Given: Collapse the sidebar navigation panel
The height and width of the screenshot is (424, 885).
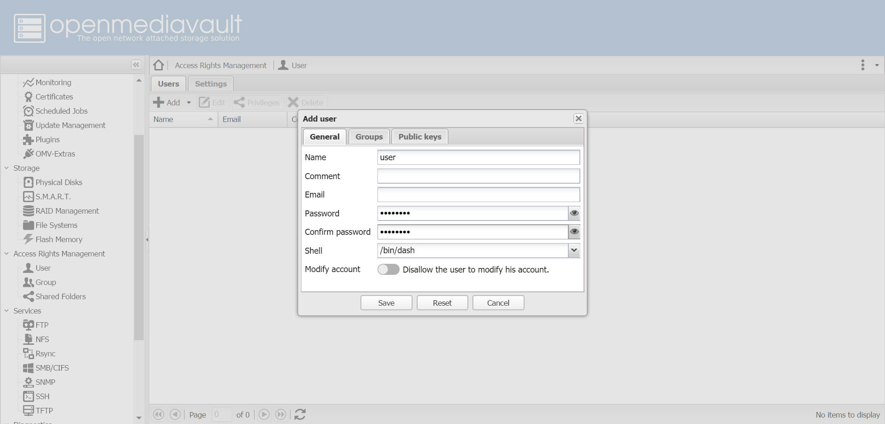Looking at the screenshot, I should (136, 65).
